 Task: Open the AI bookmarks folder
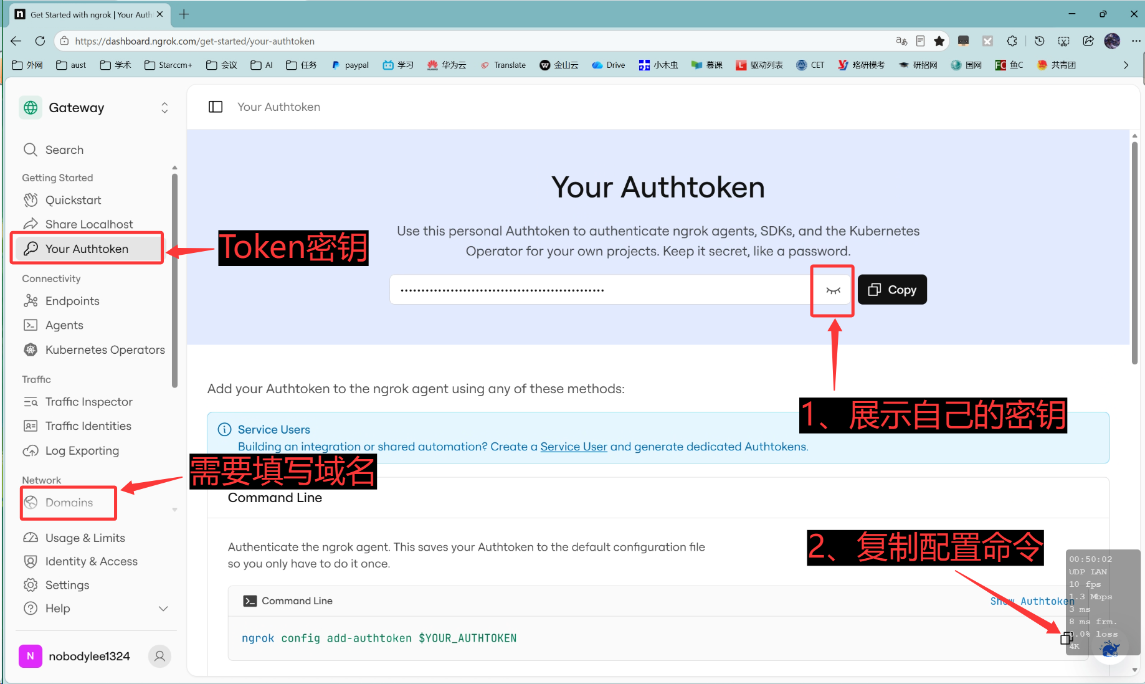[262, 65]
